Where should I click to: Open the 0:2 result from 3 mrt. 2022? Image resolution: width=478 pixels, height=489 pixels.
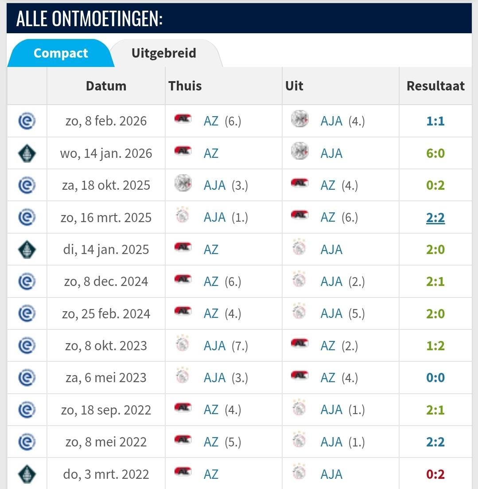(435, 474)
